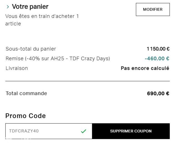Click the 1 150,00 € subtotal amount

pyautogui.click(x=158, y=49)
